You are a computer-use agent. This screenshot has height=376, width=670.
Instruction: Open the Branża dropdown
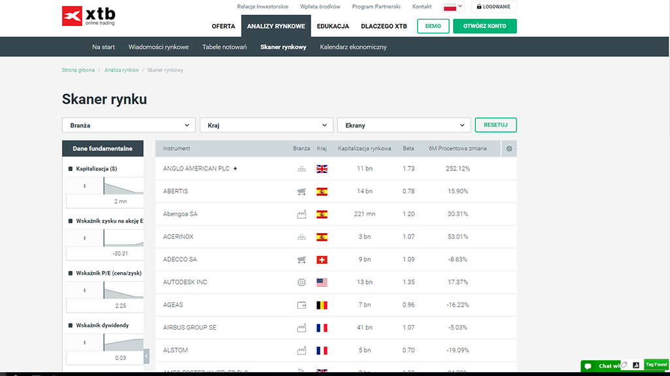[129, 125]
